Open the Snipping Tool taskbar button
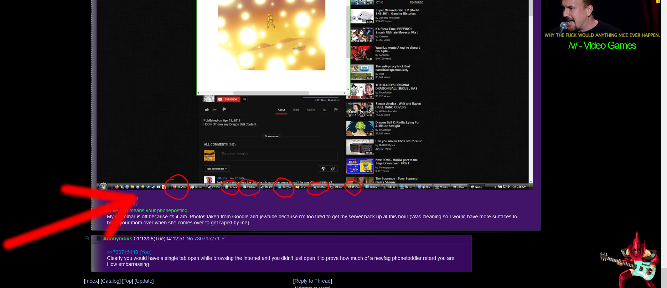The height and width of the screenshot is (288, 667). tap(476, 187)
